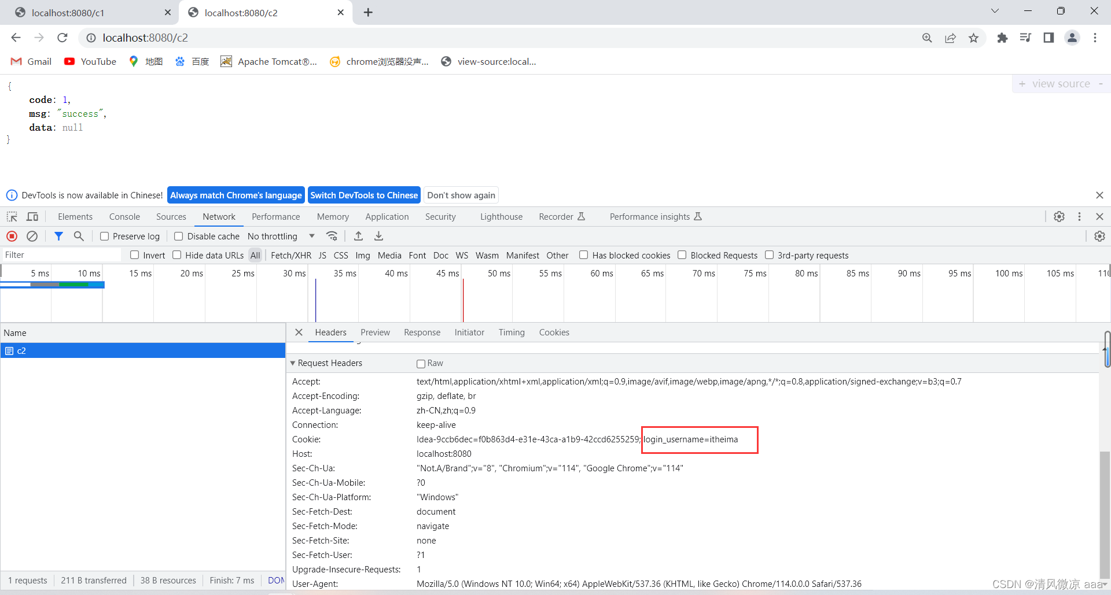Enable the Preserve log checkbox

pos(104,236)
